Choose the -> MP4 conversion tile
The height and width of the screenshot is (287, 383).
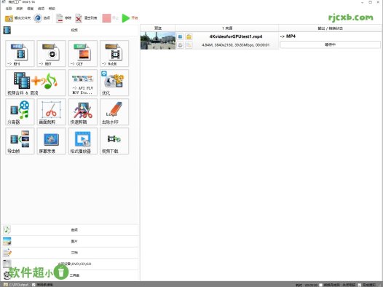(20, 53)
